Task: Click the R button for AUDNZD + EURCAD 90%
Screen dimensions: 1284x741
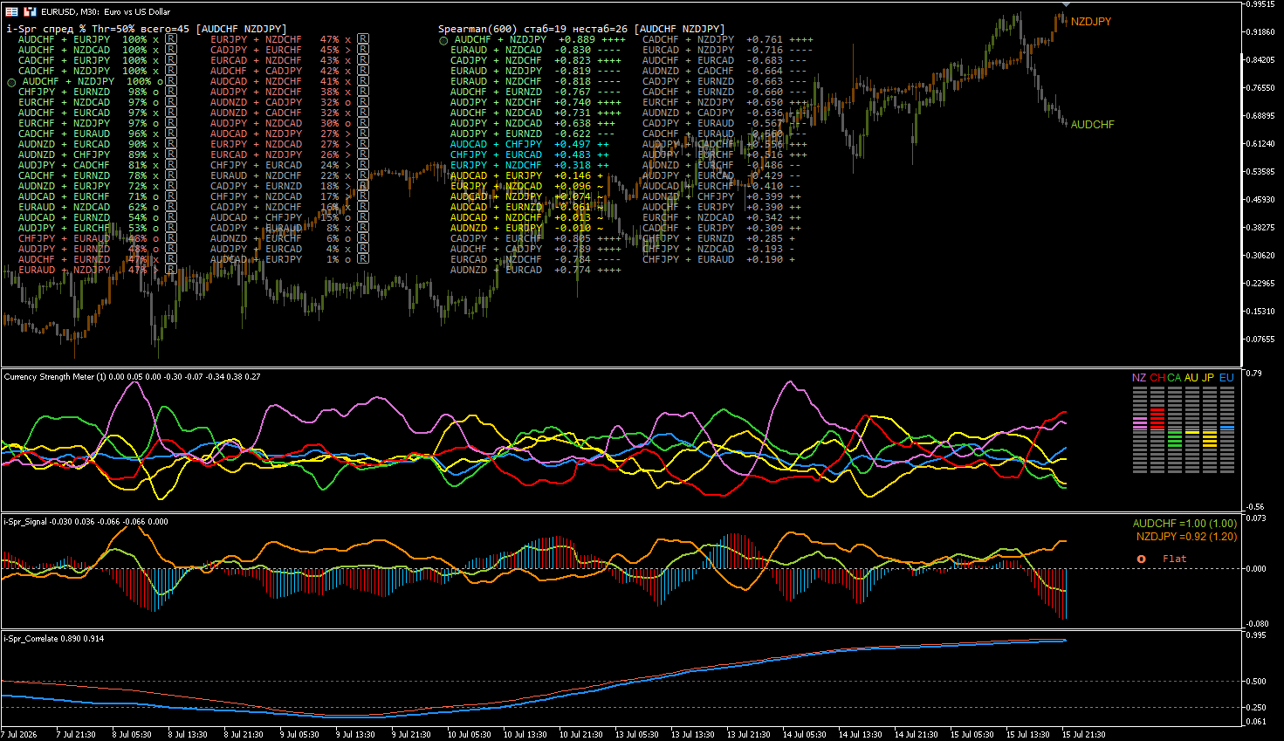Action: coord(171,144)
